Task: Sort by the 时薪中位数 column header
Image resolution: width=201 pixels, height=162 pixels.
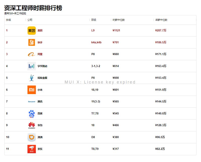Action: [119, 20]
